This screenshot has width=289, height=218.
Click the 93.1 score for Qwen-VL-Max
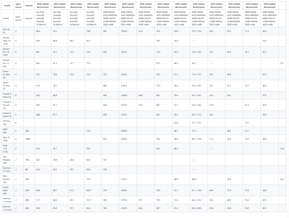tap(38, 74)
